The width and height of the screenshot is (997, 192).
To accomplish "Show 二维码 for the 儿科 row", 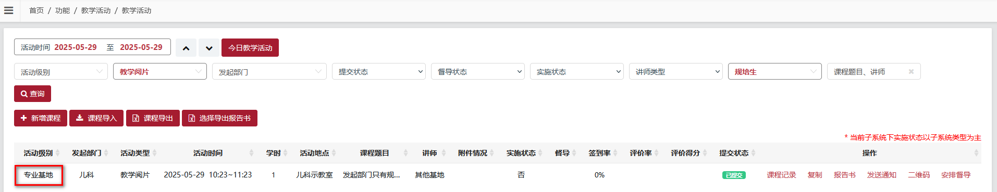I will tap(919, 175).
